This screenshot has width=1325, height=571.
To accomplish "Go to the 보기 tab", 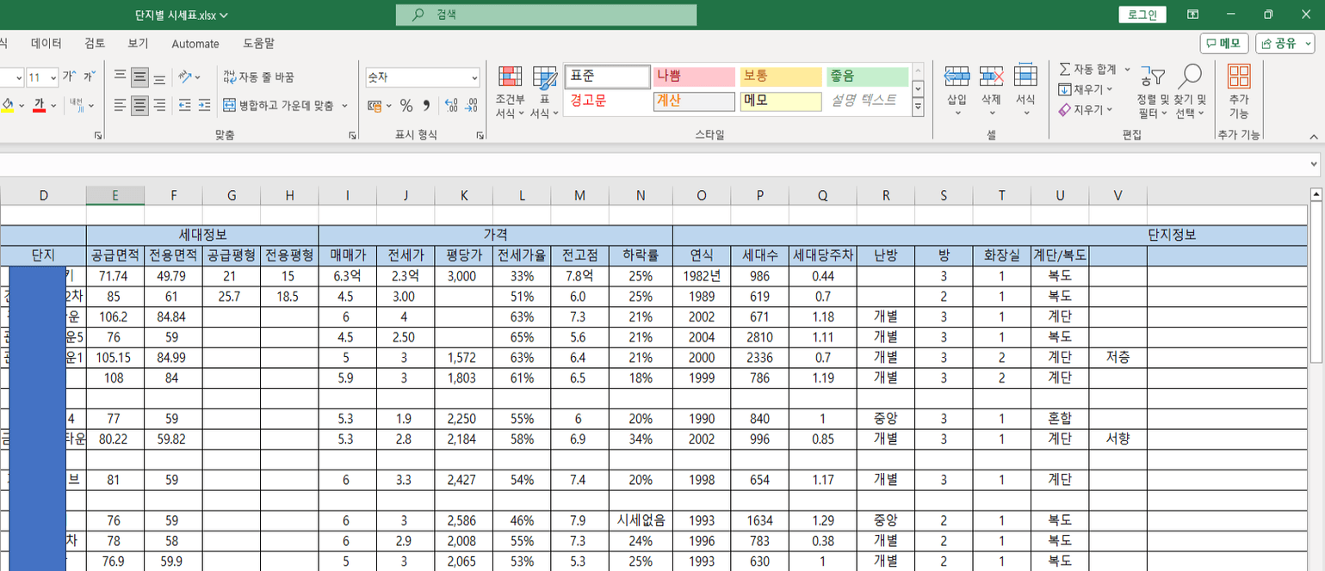I will (138, 44).
